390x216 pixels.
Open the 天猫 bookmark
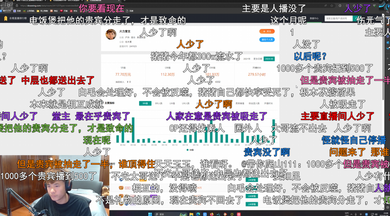pyautogui.click(x=64, y=11)
